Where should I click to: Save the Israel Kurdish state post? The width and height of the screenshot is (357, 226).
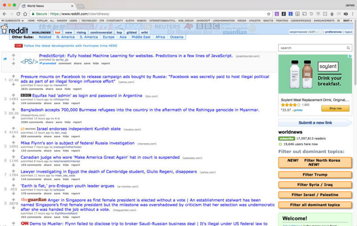[x=57, y=136]
